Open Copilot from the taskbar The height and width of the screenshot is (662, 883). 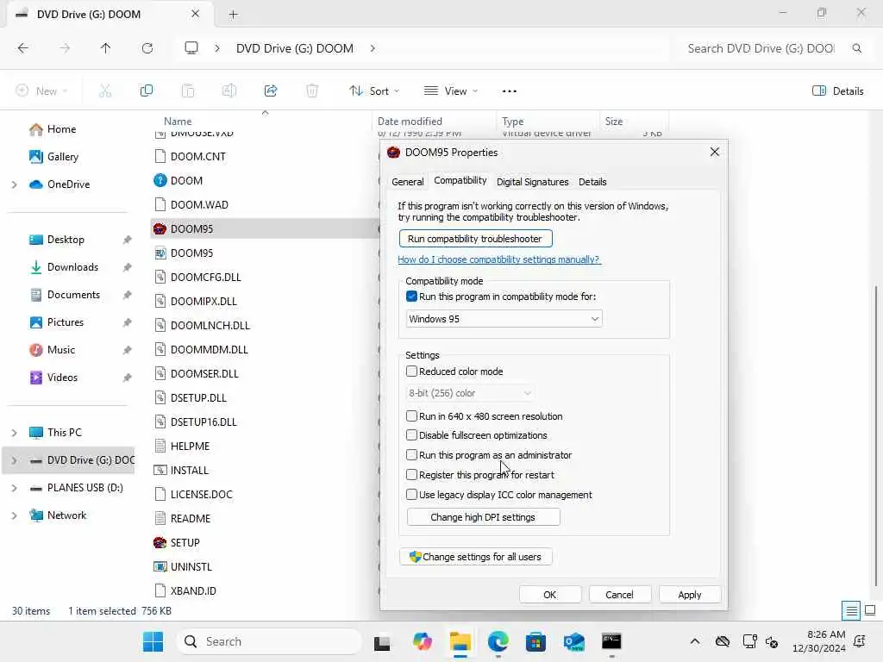click(x=422, y=641)
